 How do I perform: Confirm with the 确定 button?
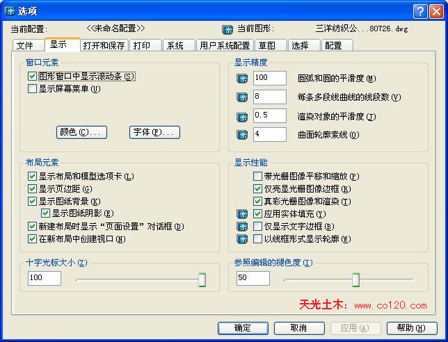[243, 328]
